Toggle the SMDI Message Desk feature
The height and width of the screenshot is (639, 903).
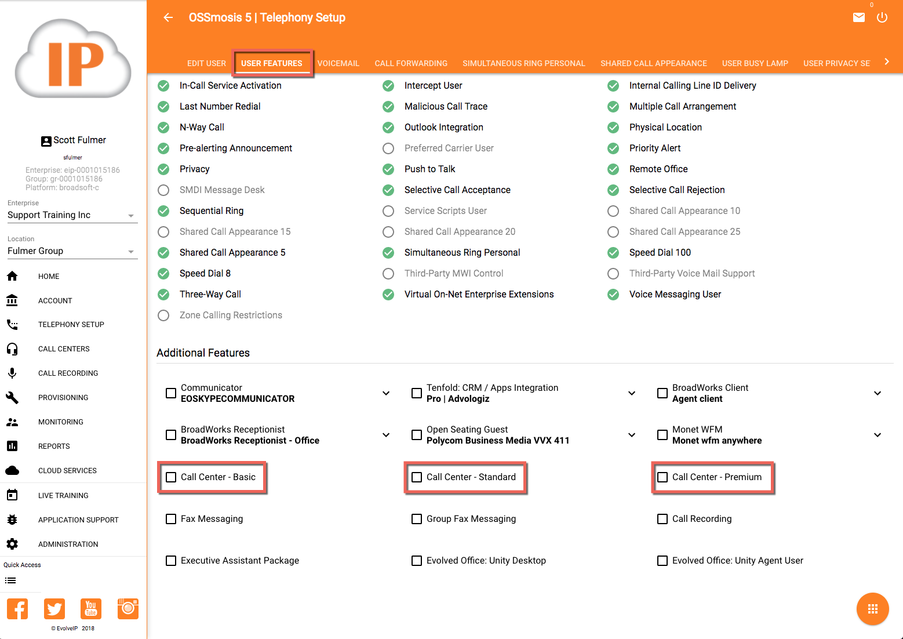click(163, 190)
